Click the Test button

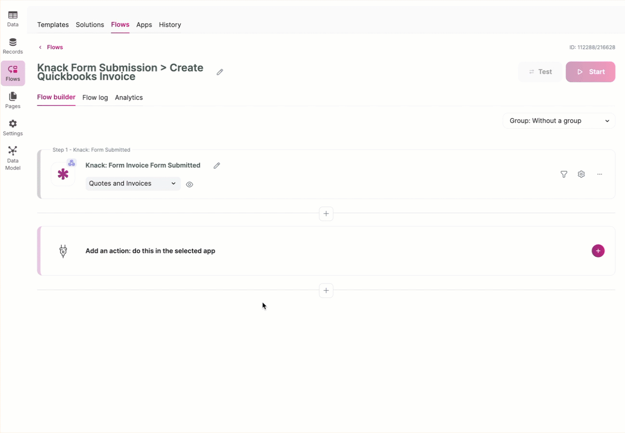[x=540, y=72]
